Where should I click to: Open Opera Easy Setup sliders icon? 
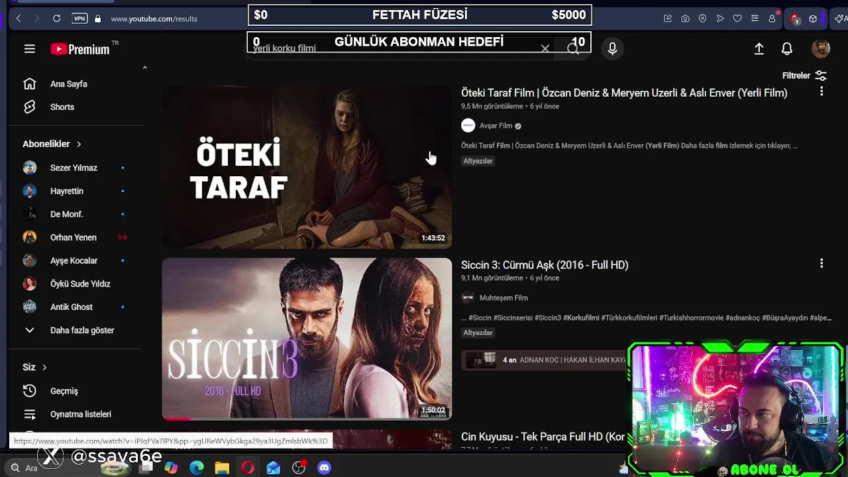click(755, 19)
